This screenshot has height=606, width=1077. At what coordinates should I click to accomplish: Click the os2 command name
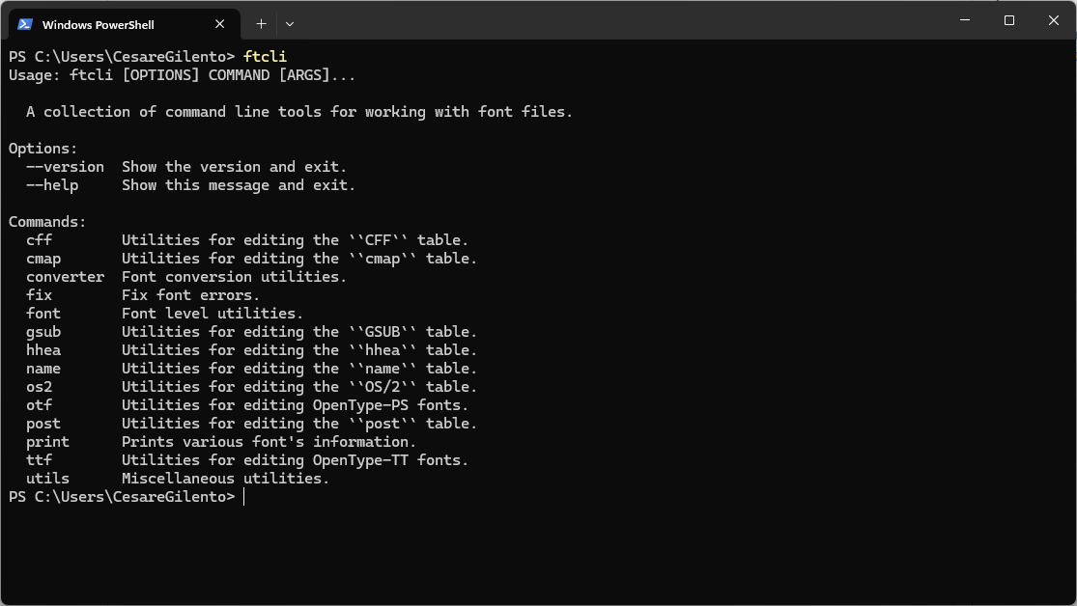click(40, 387)
